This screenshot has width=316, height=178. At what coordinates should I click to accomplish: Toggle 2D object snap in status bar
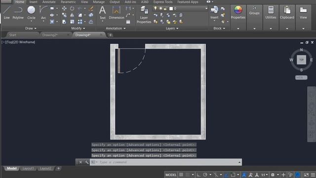[233, 175]
